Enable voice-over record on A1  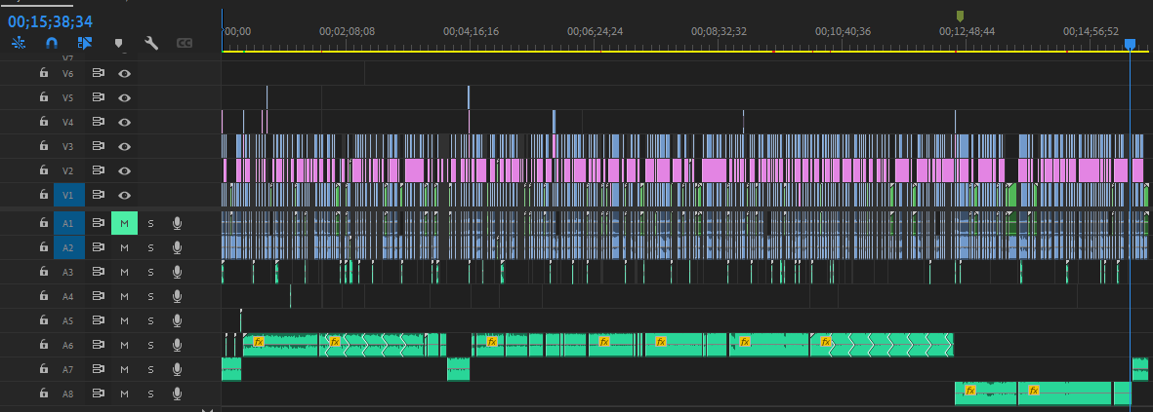tap(178, 223)
